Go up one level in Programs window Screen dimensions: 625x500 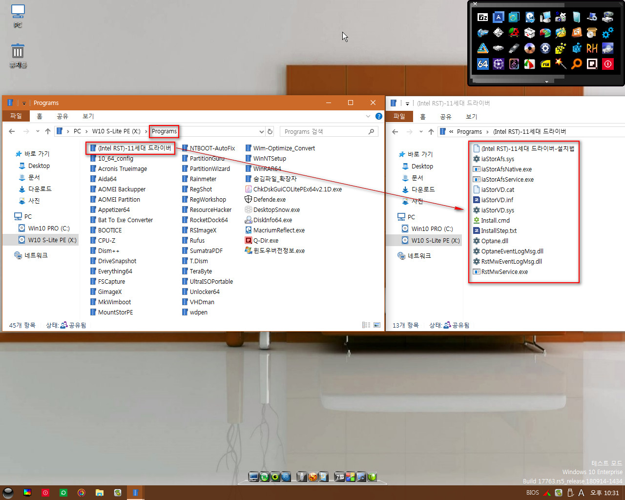click(x=47, y=131)
